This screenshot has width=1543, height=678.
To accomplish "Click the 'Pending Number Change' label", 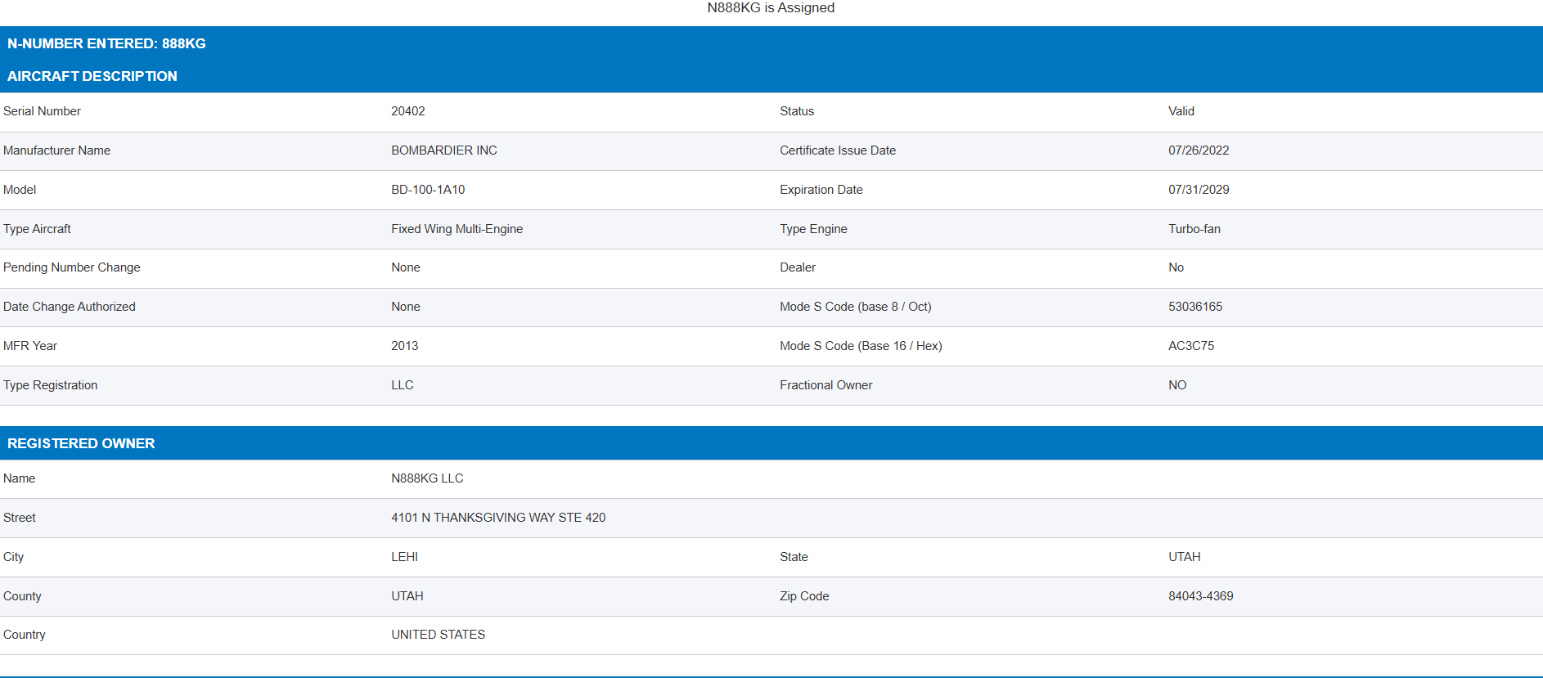I will 72,267.
